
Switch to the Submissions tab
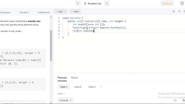(x=44, y=12)
